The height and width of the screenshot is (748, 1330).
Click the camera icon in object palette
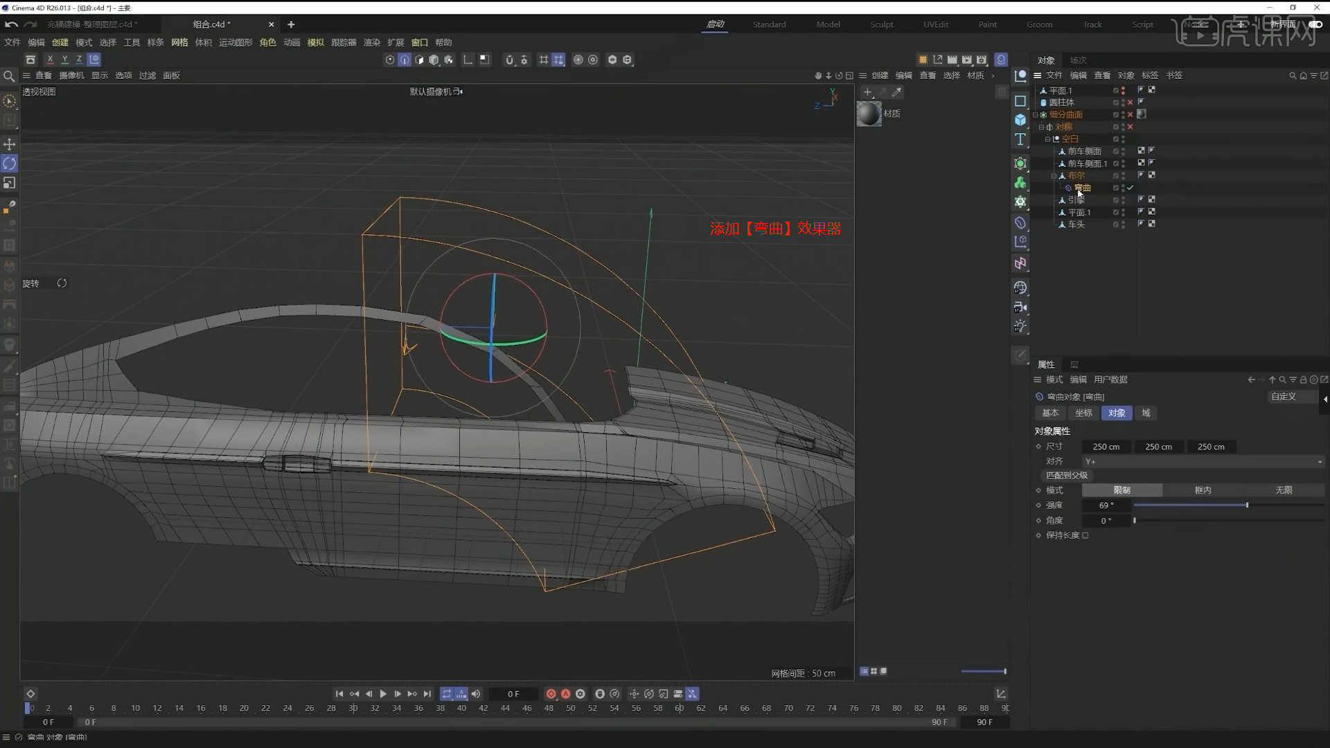tap(1020, 307)
